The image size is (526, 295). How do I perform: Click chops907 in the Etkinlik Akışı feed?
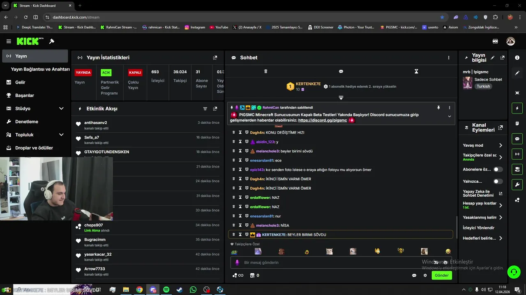click(94, 225)
